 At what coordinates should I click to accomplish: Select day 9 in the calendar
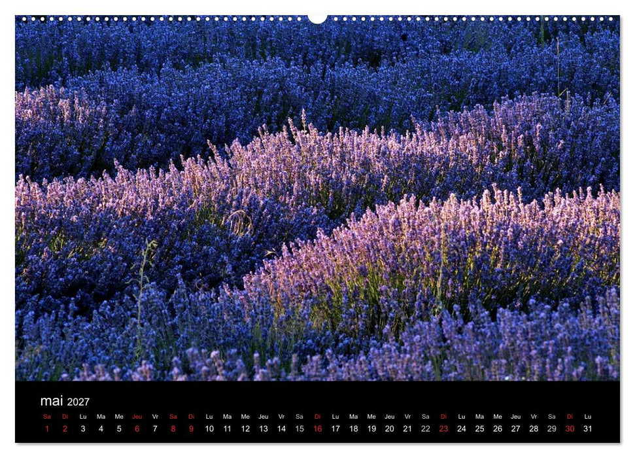click(191, 429)
